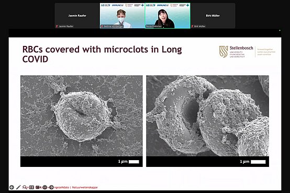Open the all-slides grid view icon
290x193 pixels.
[x=38, y=187]
